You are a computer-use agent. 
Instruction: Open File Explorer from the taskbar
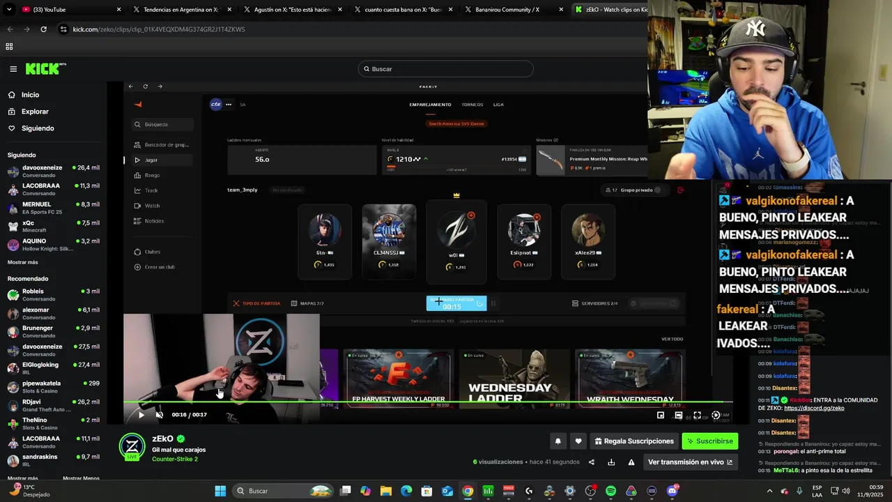pyautogui.click(x=385, y=491)
